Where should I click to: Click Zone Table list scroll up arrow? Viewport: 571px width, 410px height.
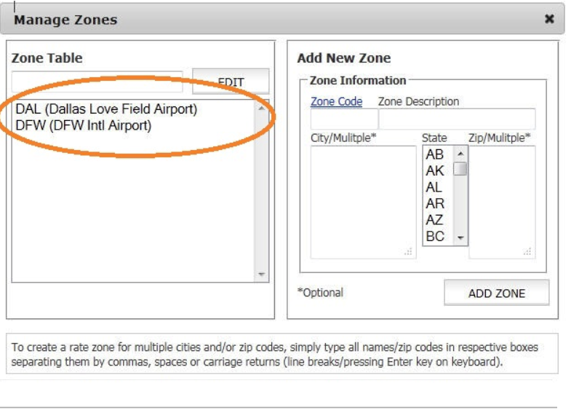pyautogui.click(x=261, y=109)
